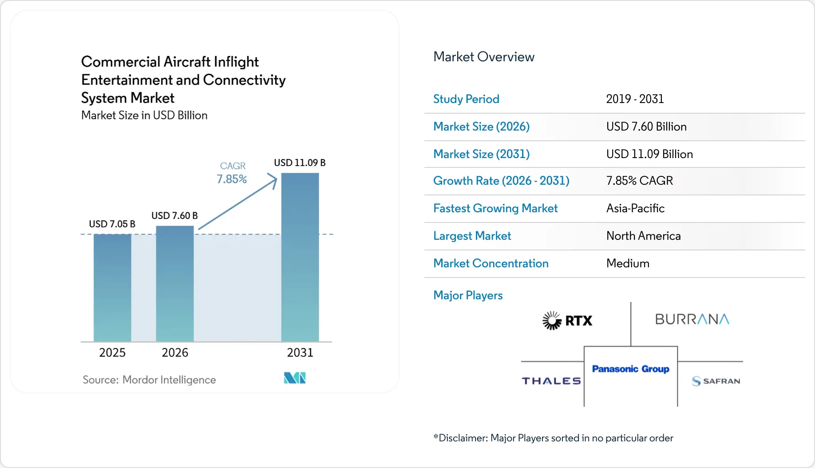
Task: Click the 'USD 7.60 B' bar label
Action: click(x=174, y=215)
